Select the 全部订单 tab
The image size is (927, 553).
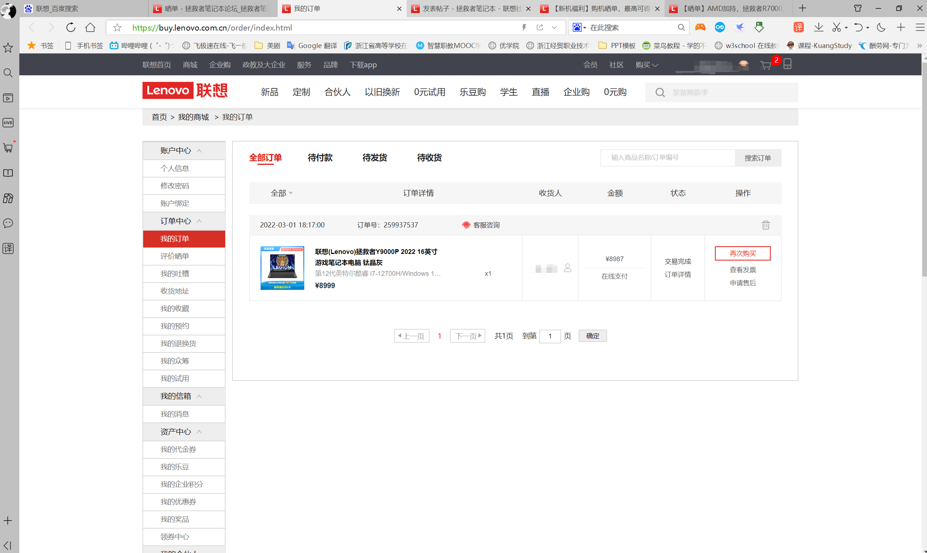(x=265, y=158)
